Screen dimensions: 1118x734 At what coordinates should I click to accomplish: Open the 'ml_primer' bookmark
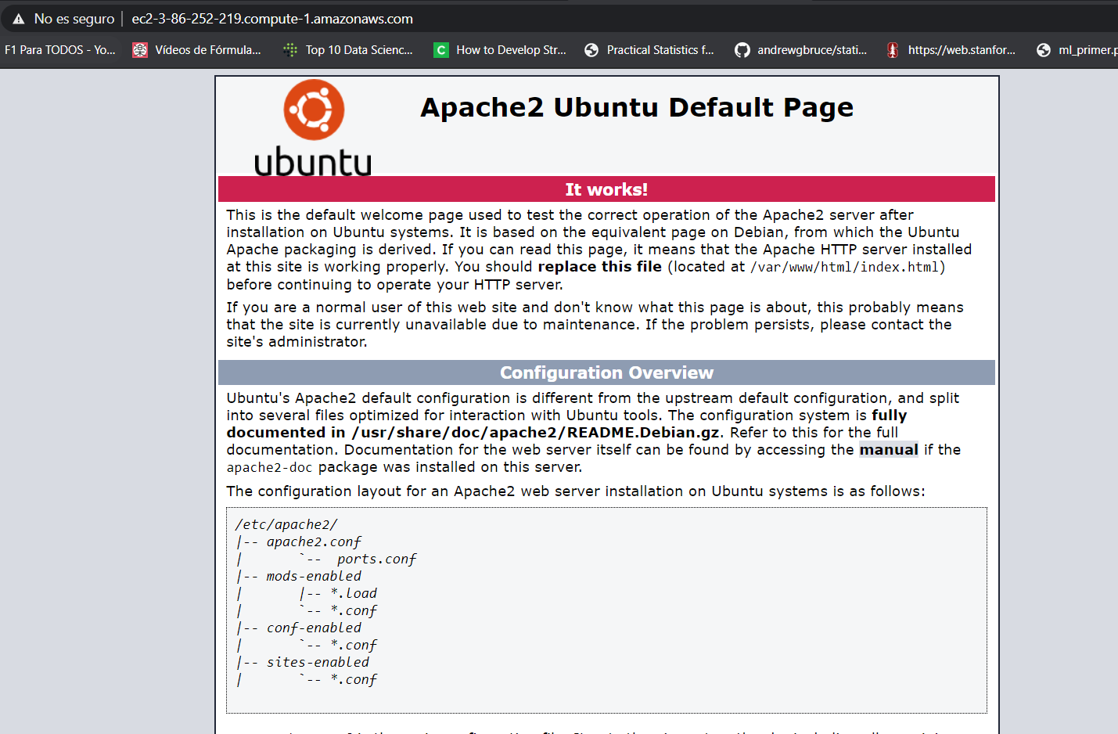[1087, 50]
